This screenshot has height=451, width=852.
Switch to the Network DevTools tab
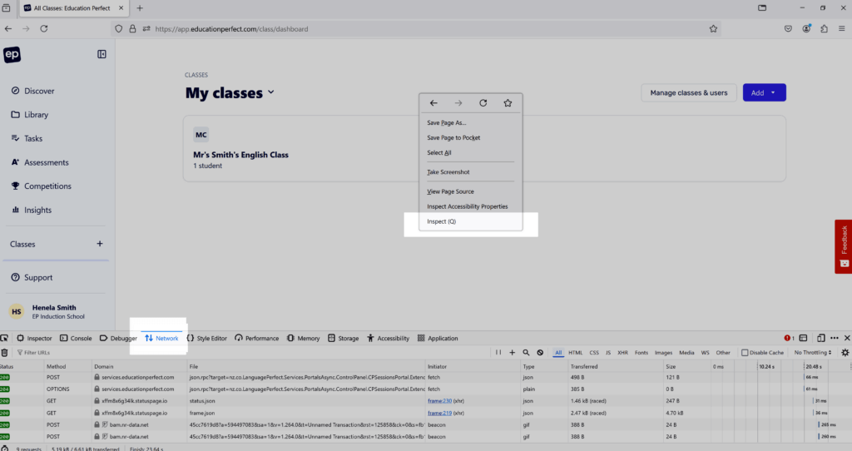(161, 338)
